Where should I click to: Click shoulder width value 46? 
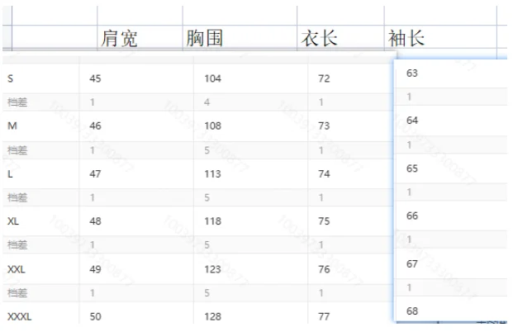[95, 126]
